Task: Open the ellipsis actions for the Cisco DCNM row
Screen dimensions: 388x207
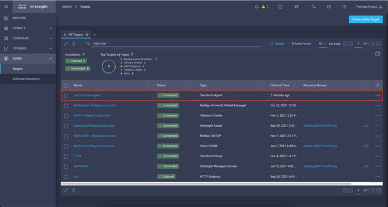Action: pyautogui.click(x=377, y=146)
